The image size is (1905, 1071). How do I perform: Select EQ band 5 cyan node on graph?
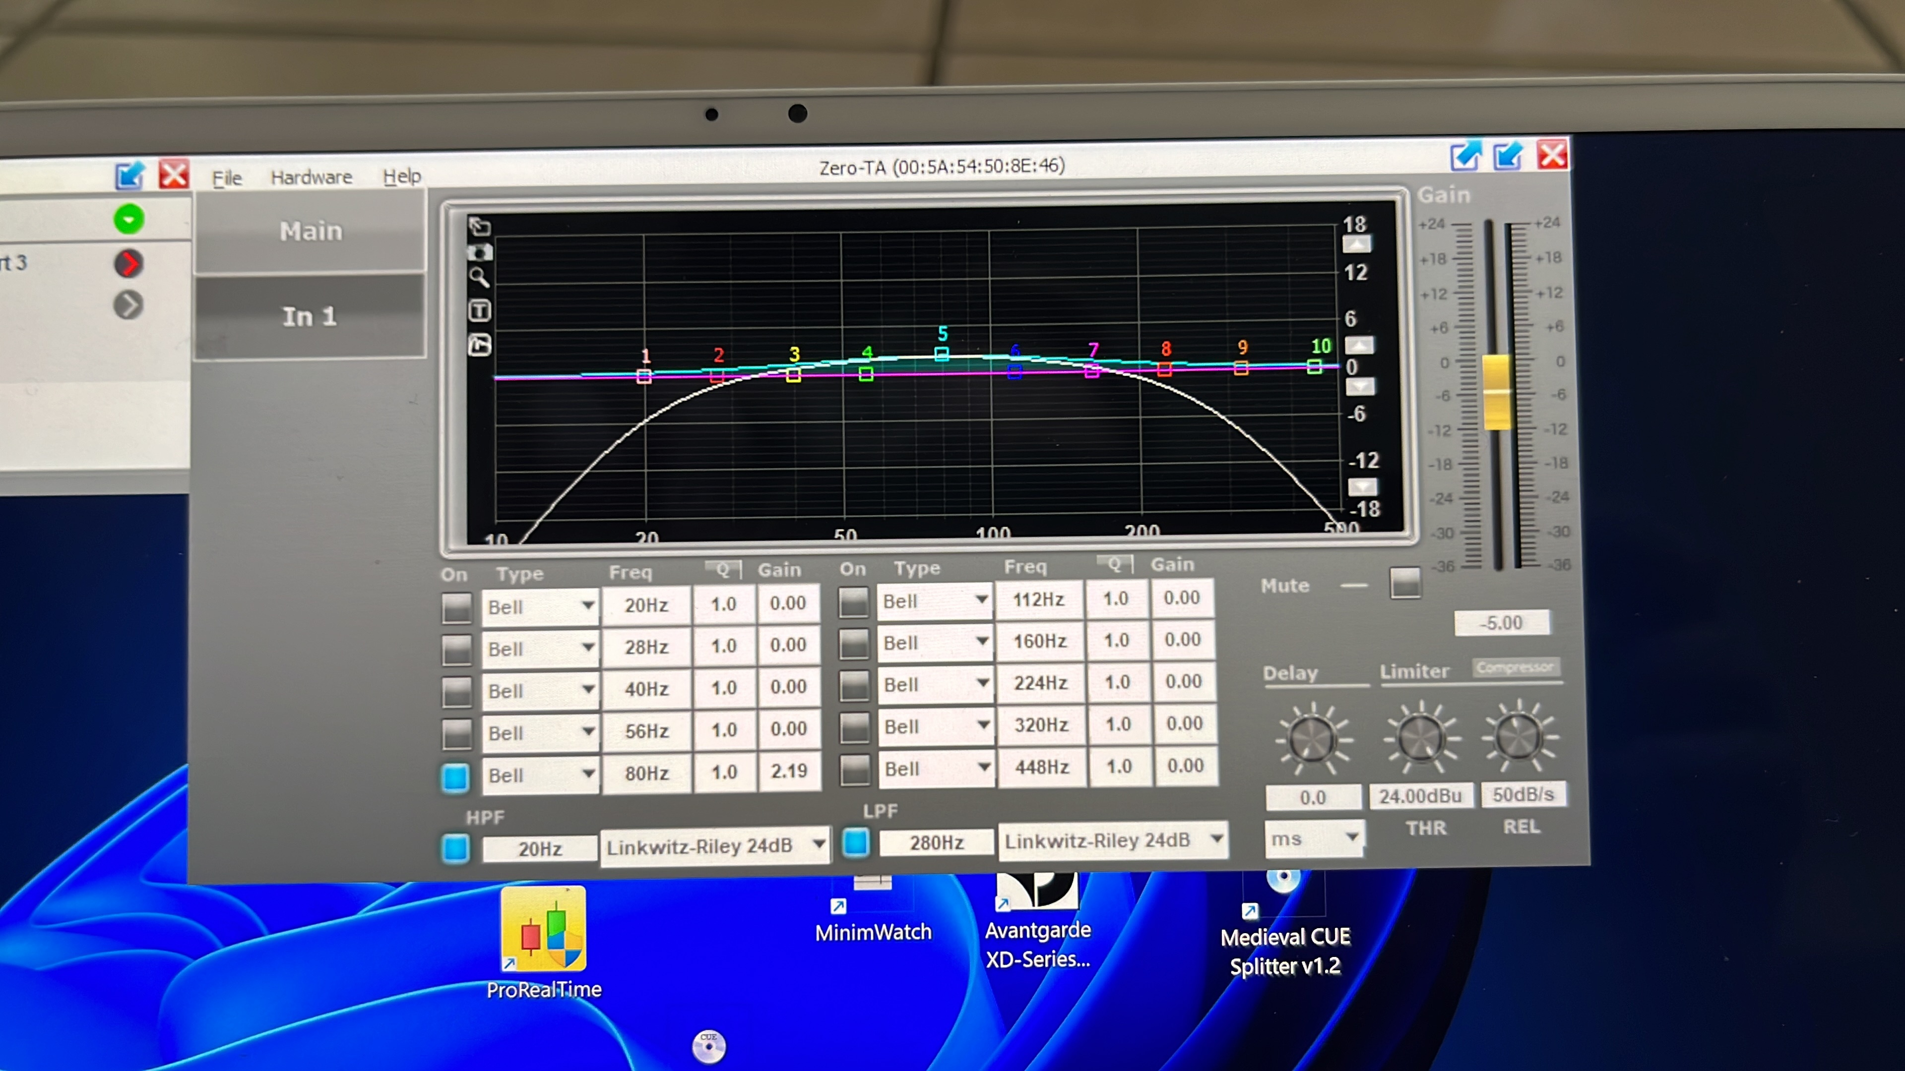942,354
